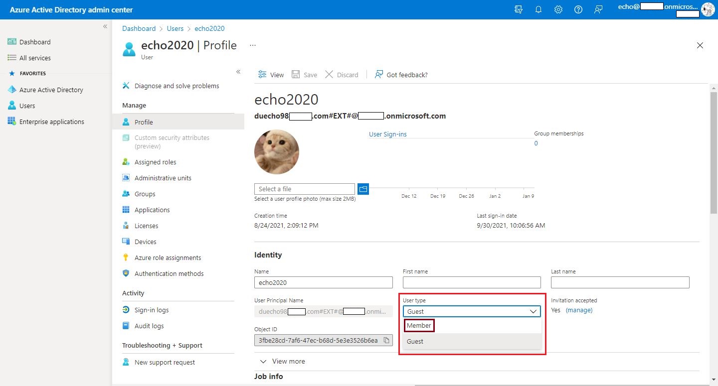Click the user profile photo
The height and width of the screenshot is (386, 718).
click(277, 151)
